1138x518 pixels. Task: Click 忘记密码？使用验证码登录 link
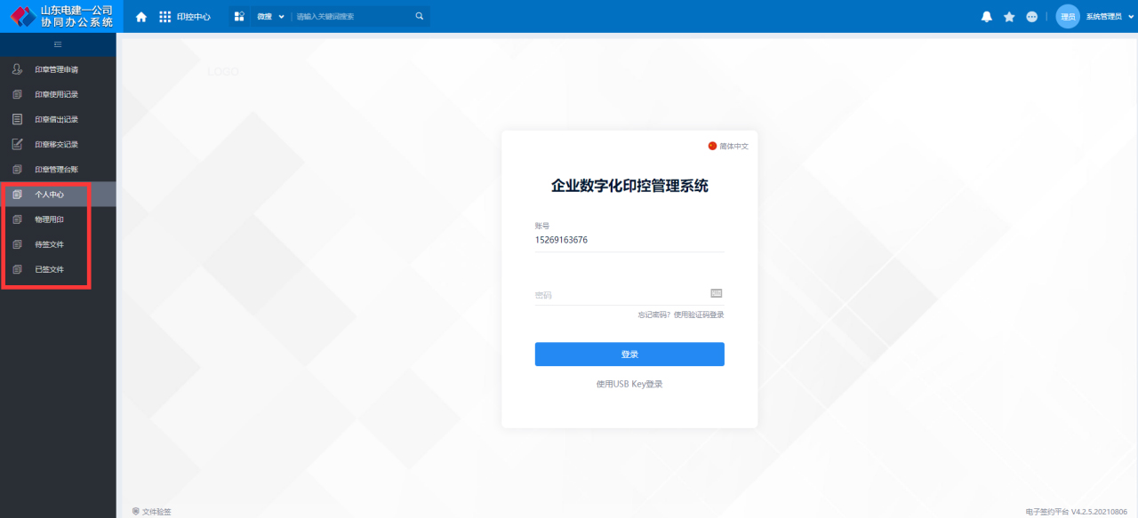pos(680,315)
